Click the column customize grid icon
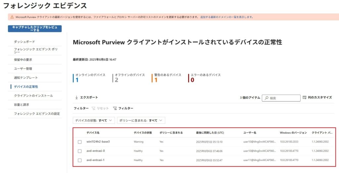Image resolution: width=339 pixels, height=173 pixels. 305,97
